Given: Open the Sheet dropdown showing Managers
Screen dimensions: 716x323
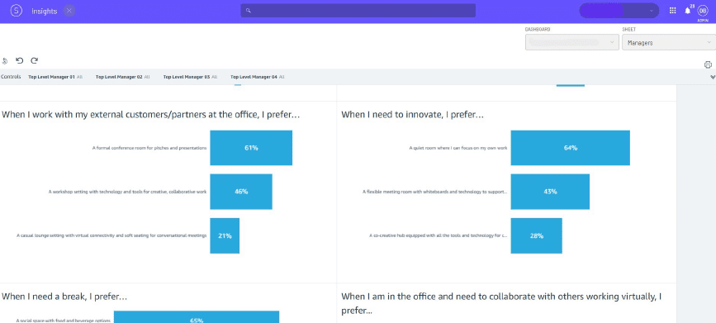Looking at the screenshot, I should point(669,42).
